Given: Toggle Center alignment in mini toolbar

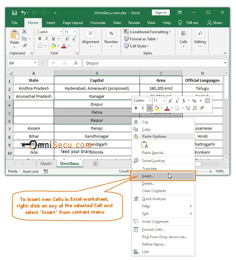Looking at the screenshot, I should tap(149, 108).
